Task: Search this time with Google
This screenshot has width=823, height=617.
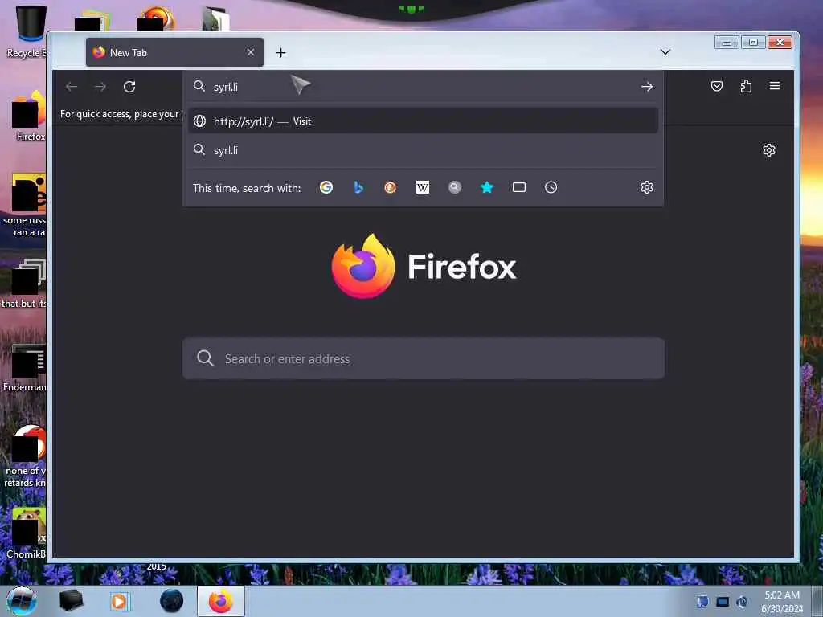Action: click(326, 187)
